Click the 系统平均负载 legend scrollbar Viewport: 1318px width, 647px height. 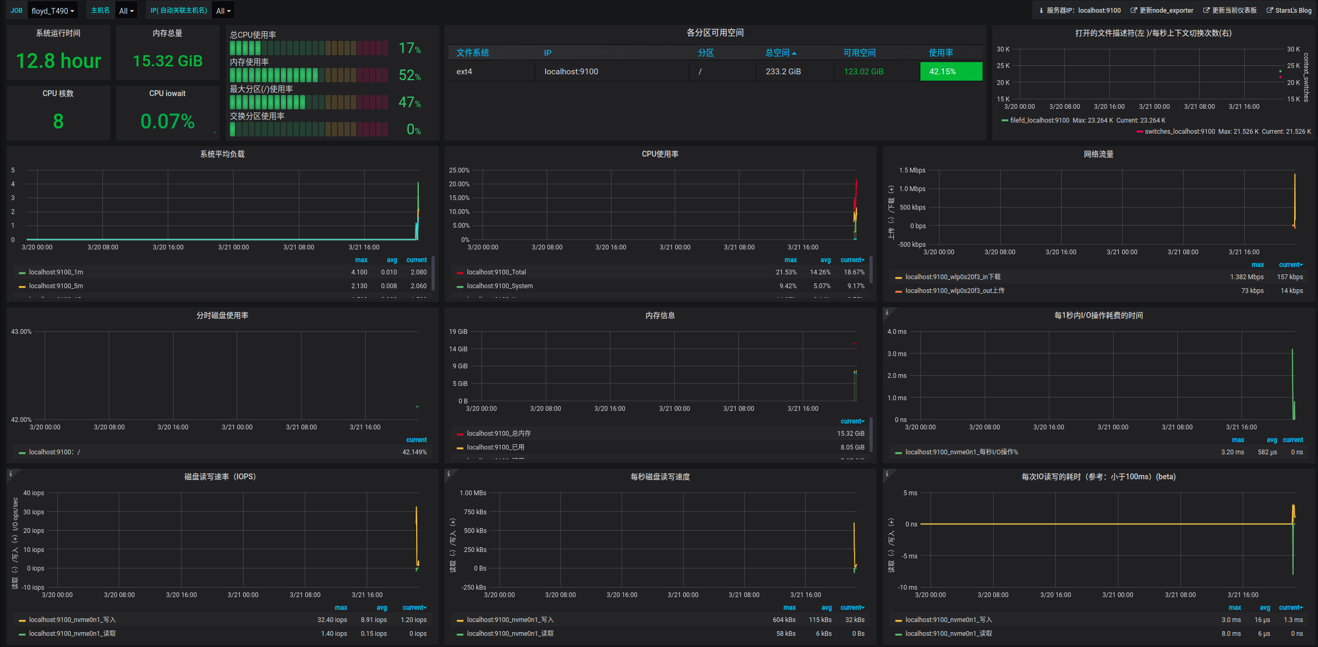433,273
